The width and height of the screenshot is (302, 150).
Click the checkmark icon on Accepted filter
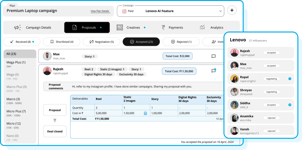132,42
